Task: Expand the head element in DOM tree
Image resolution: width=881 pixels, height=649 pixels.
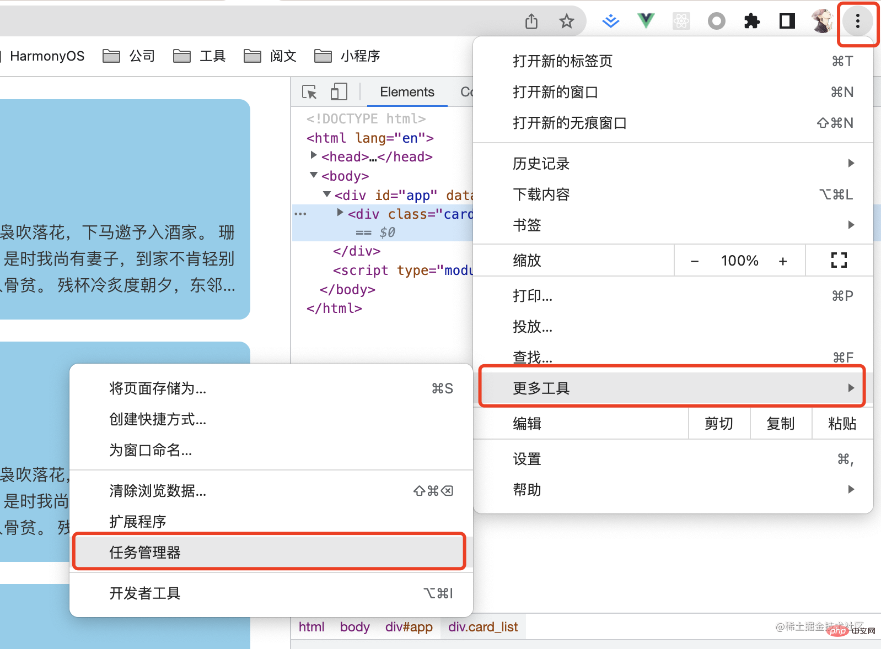Action: (314, 155)
